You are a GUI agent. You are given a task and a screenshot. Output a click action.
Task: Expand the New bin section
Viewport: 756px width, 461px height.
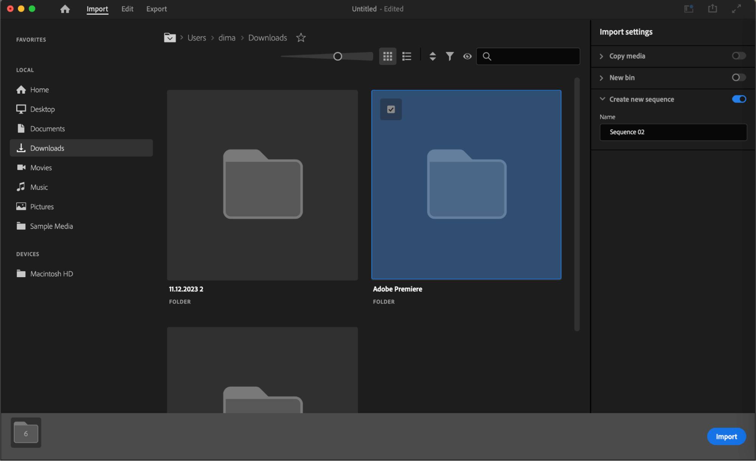pos(602,78)
